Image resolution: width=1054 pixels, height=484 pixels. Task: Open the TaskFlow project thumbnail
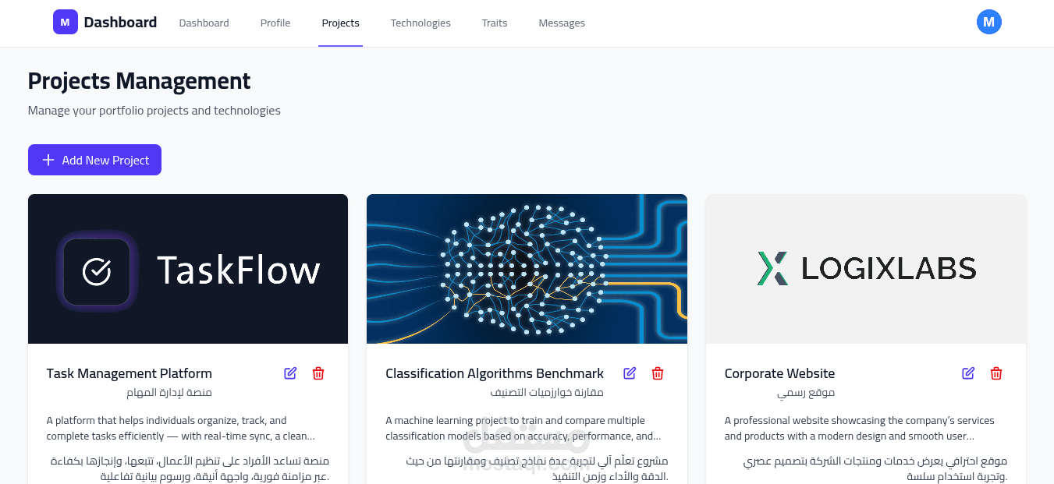coord(188,269)
